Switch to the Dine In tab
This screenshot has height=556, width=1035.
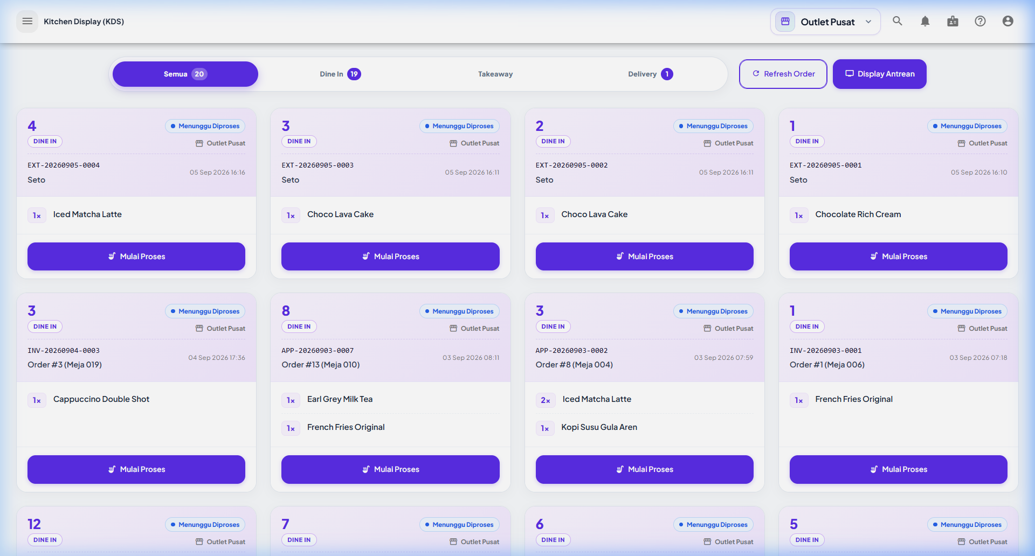340,74
